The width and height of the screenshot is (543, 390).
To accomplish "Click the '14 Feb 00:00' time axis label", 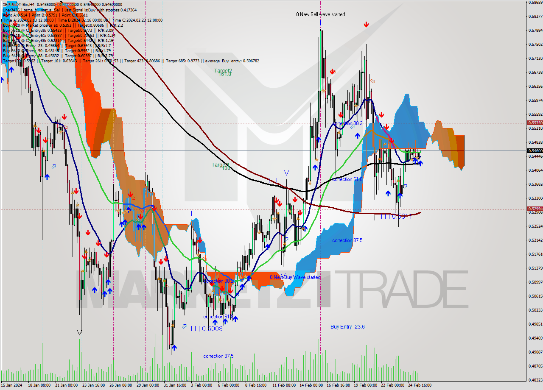I will 311,385.
